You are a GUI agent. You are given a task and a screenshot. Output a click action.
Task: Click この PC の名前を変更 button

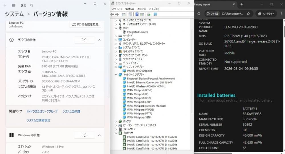tap(85, 24)
